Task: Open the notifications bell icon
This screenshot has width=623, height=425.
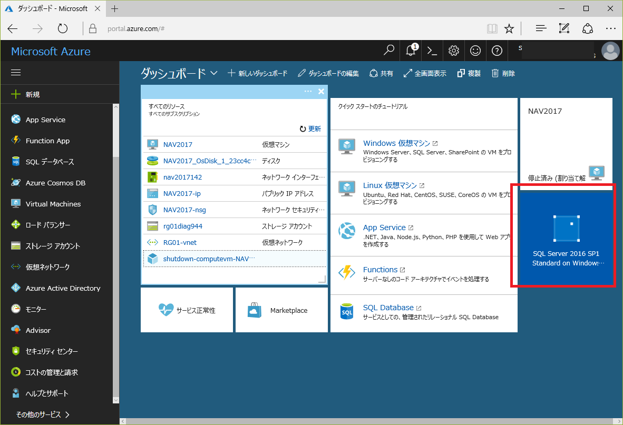Action: tap(411, 51)
